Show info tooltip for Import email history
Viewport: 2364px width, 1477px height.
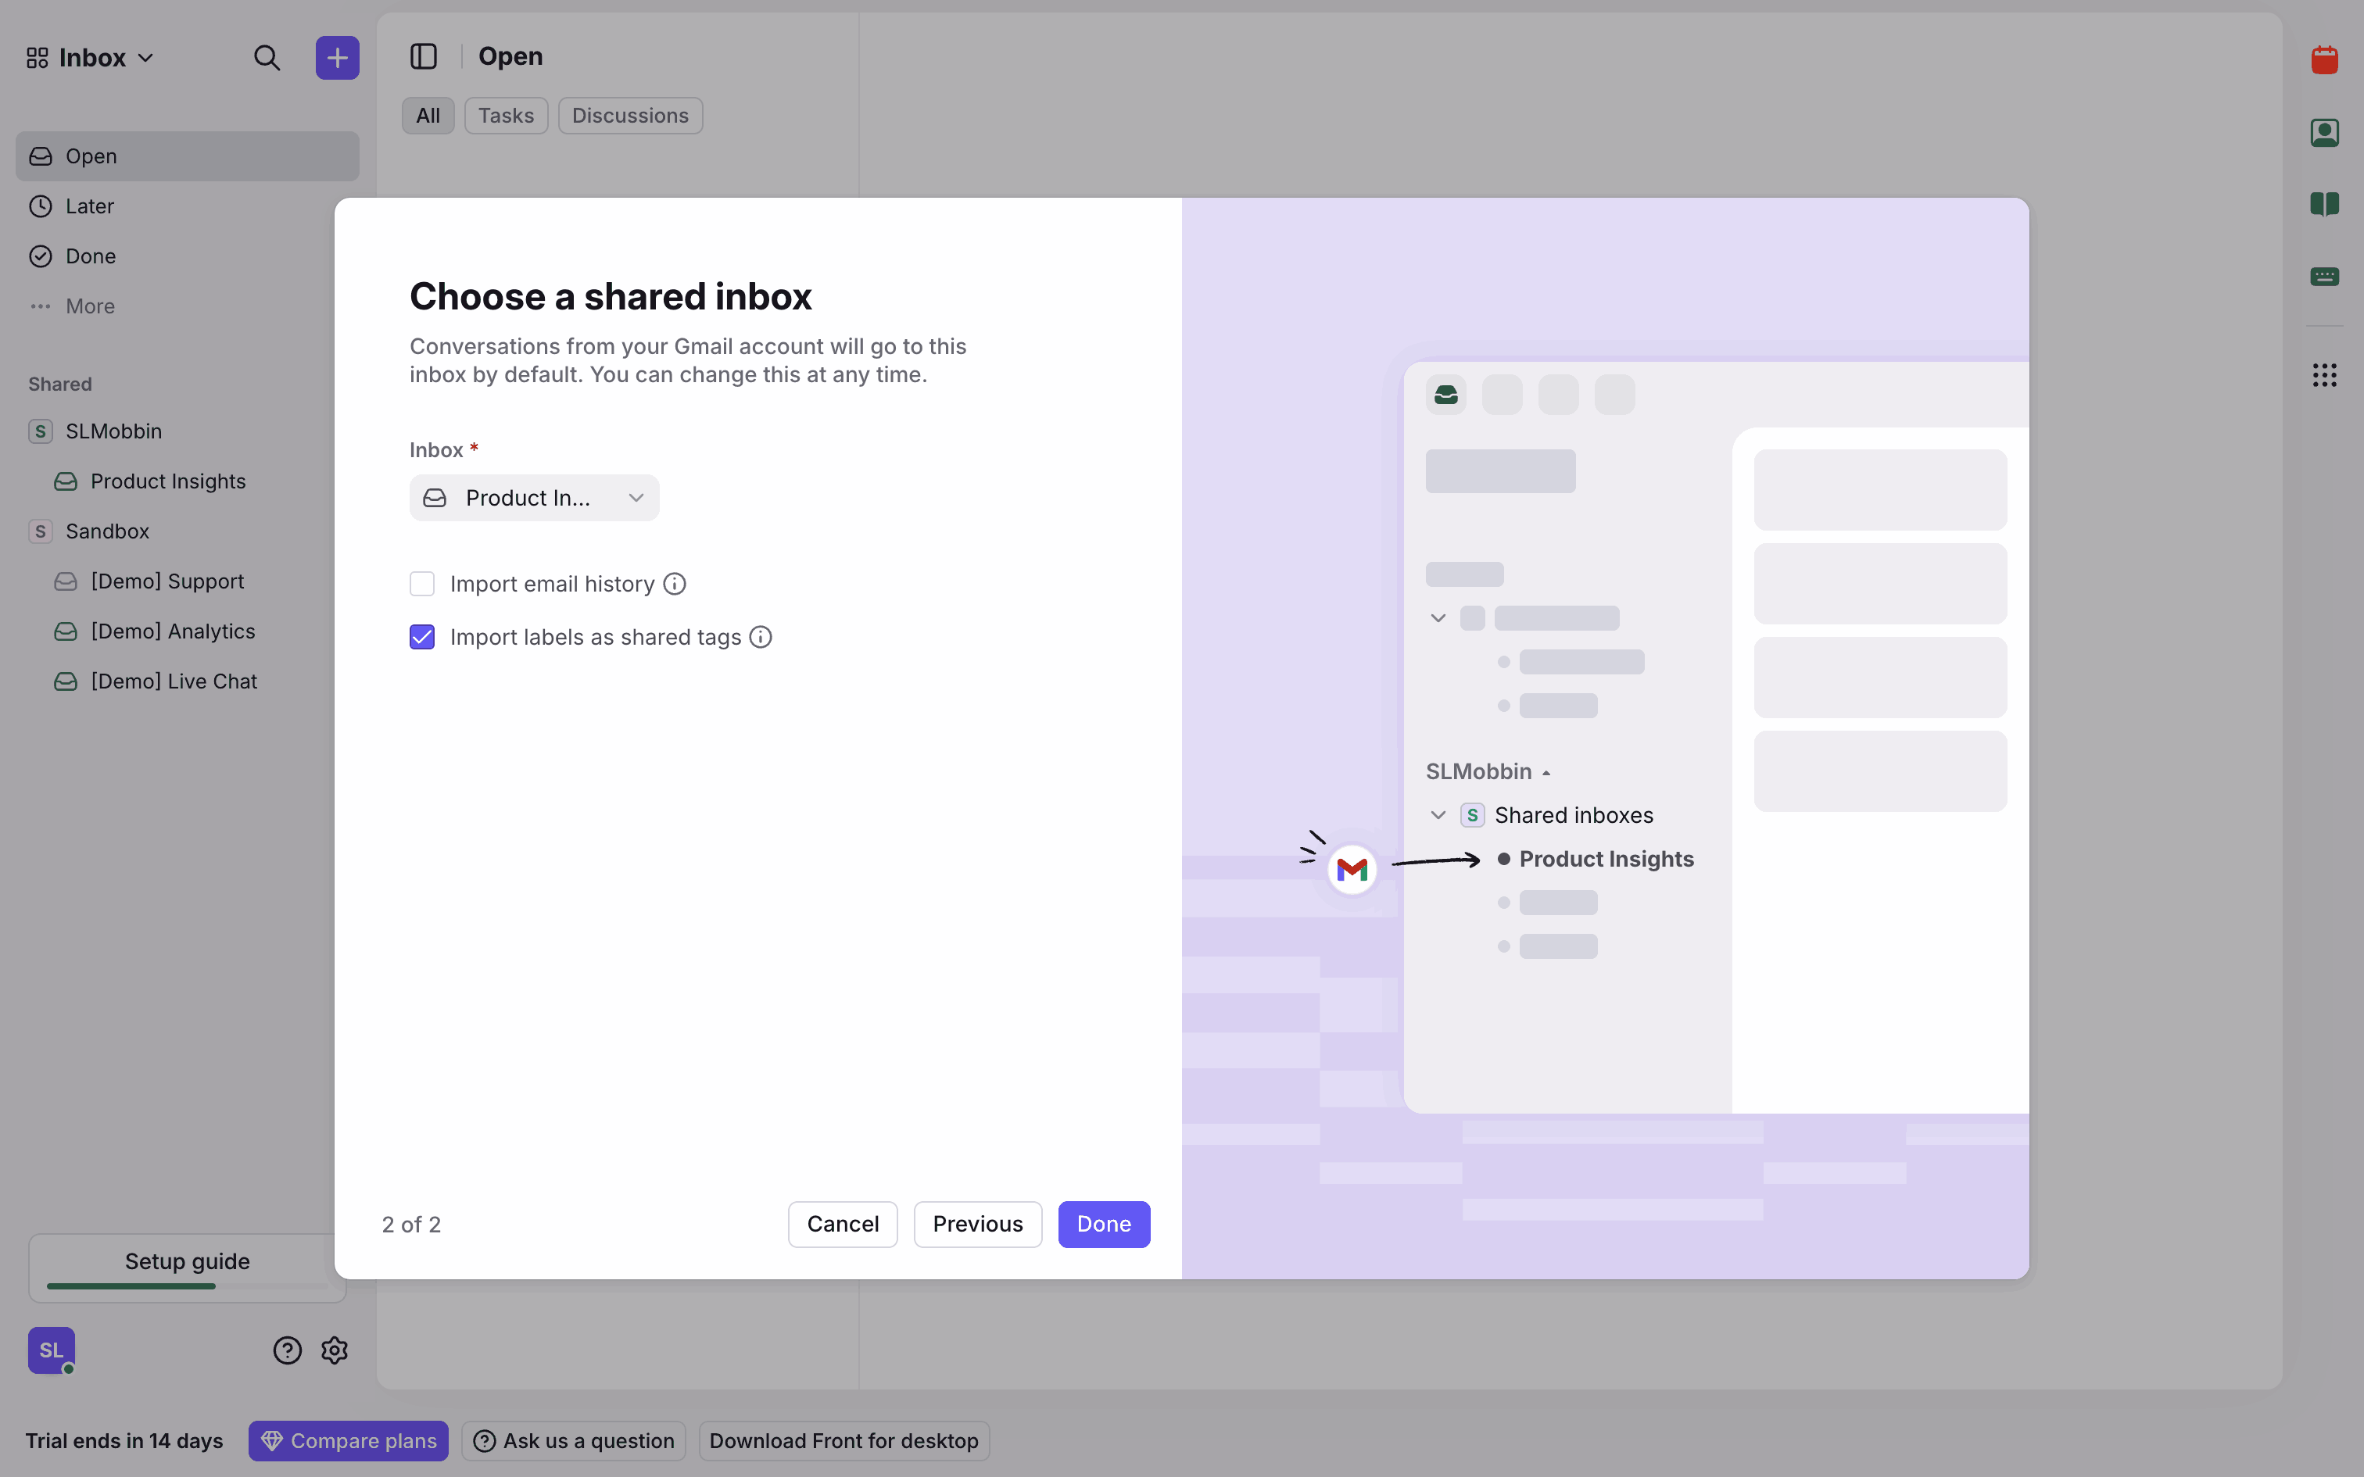pyautogui.click(x=674, y=585)
